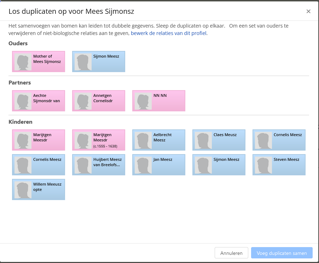Select Marijtgen Meesdr card without dates
This screenshot has width=319, height=263.
coord(38,140)
